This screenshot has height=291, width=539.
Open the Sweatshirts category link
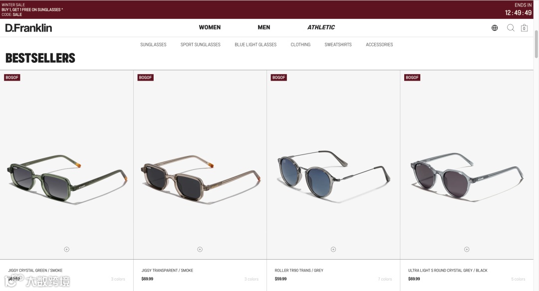click(338, 45)
